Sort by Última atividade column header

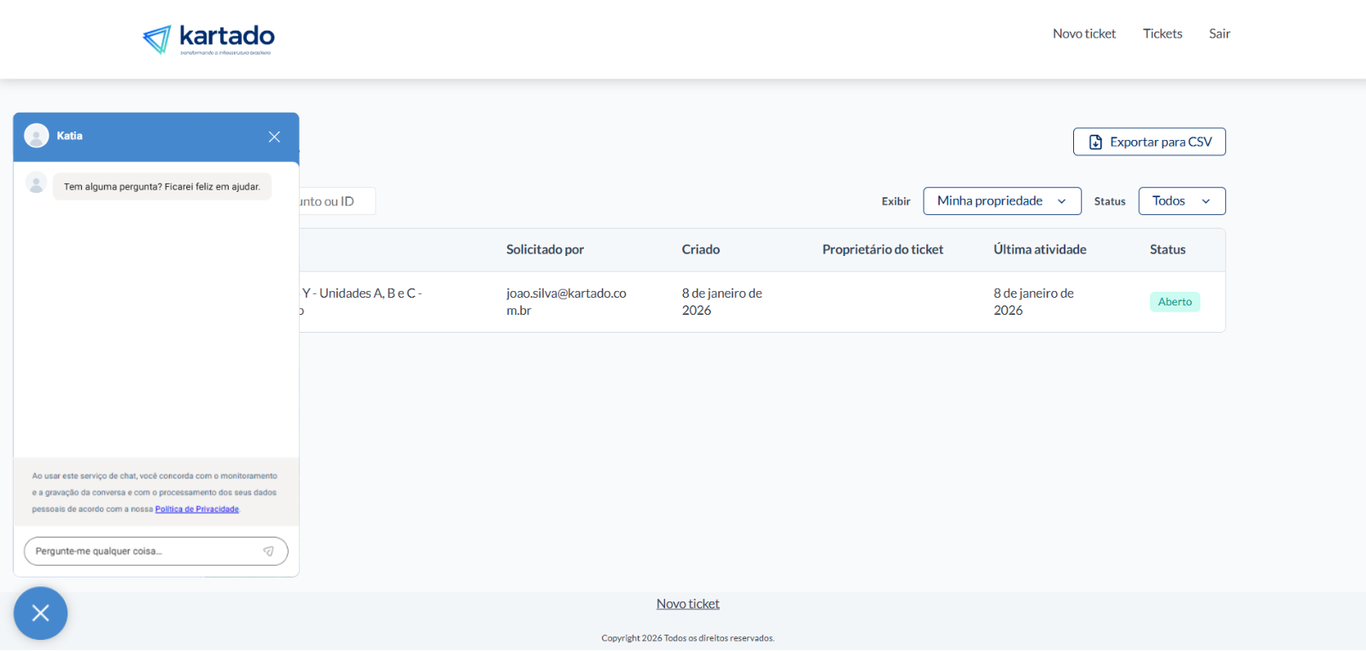point(1039,250)
